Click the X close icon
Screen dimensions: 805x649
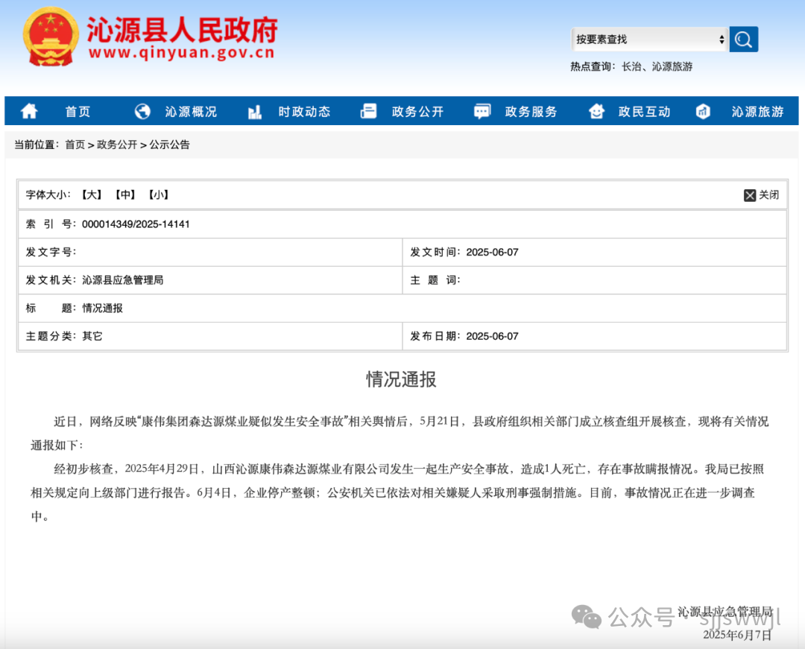click(x=750, y=195)
